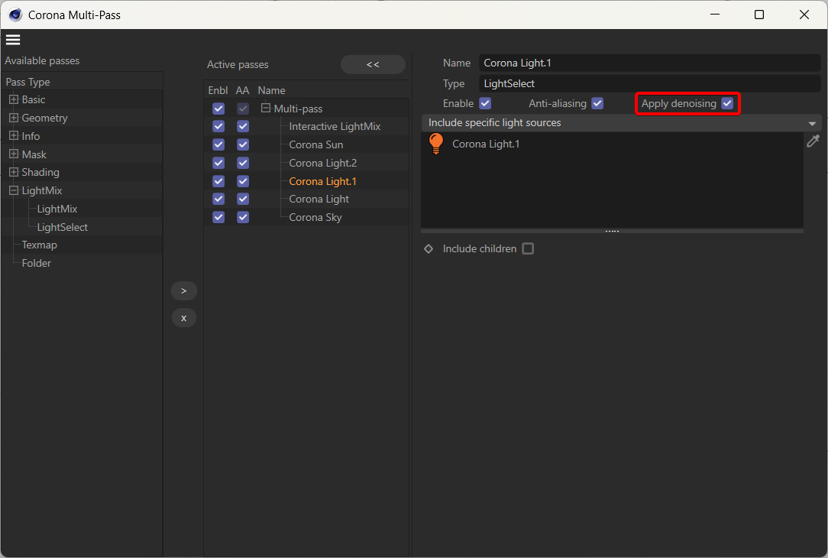The height and width of the screenshot is (558, 828).
Task: Select LightMix under available passes
Action: tap(57, 209)
